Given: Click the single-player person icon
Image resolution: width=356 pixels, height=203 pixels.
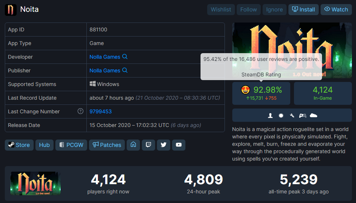Looking at the screenshot, I should (270, 116).
